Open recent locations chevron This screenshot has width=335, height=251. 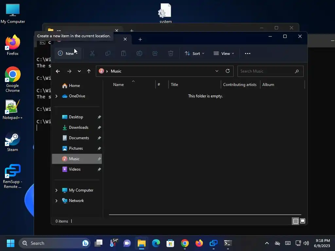tap(79, 71)
